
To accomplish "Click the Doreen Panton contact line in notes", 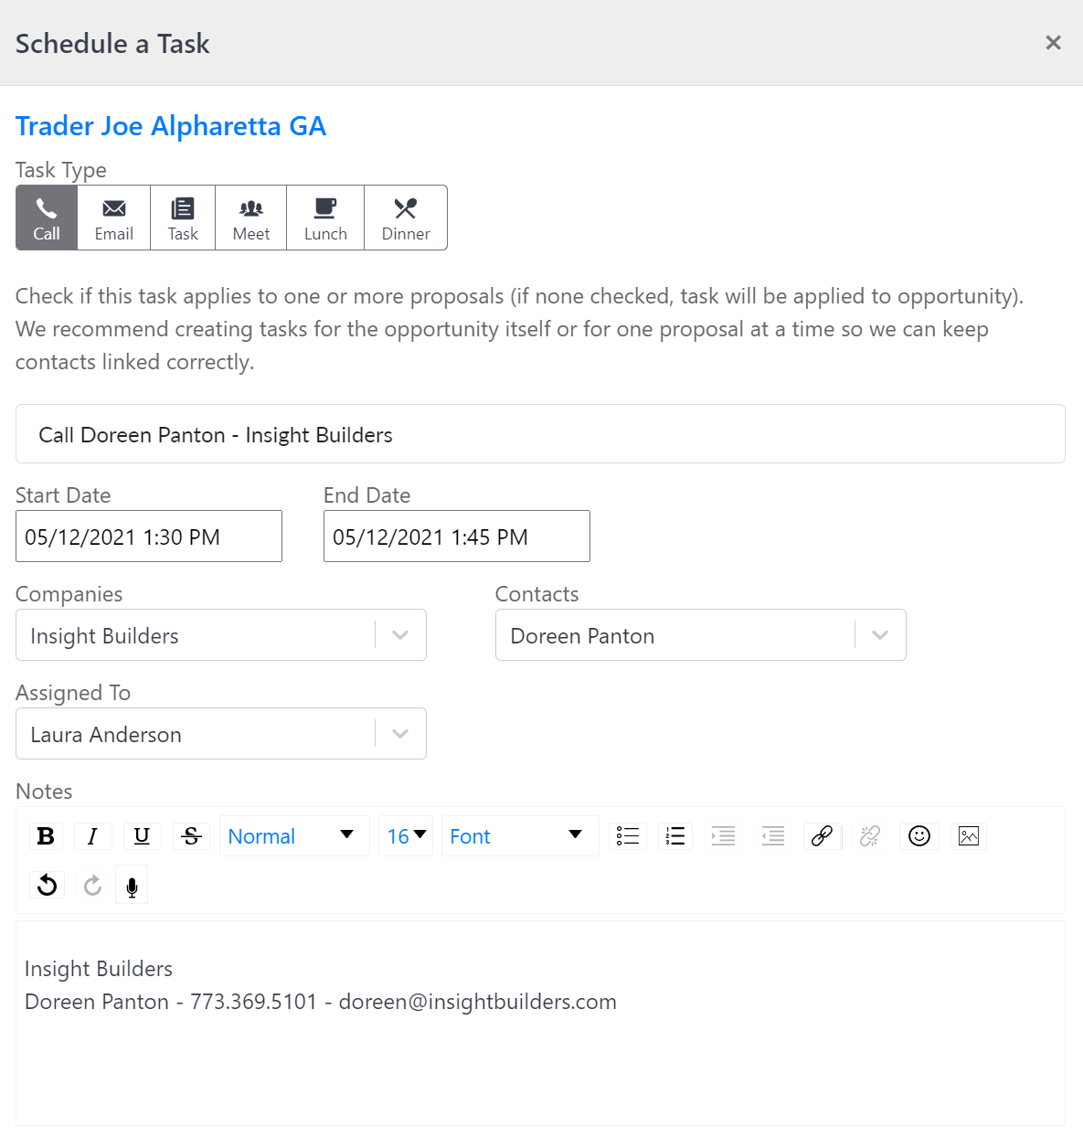I will (321, 1002).
